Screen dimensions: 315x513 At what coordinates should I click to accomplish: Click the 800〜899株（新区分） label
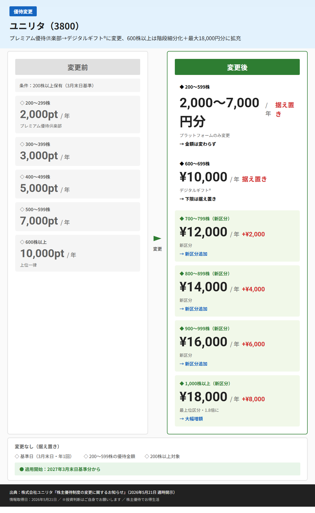pyautogui.click(x=205, y=274)
